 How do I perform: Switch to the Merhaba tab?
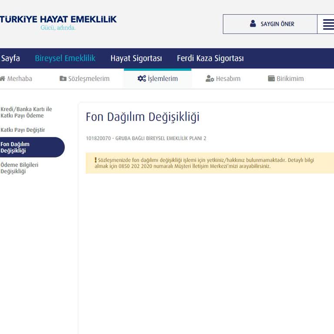pyautogui.click(x=16, y=79)
